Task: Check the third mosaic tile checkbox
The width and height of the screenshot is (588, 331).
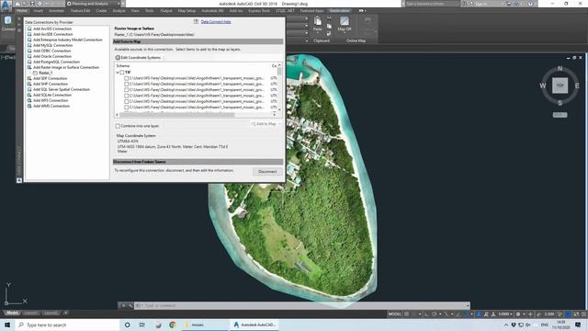Action: click(127, 90)
